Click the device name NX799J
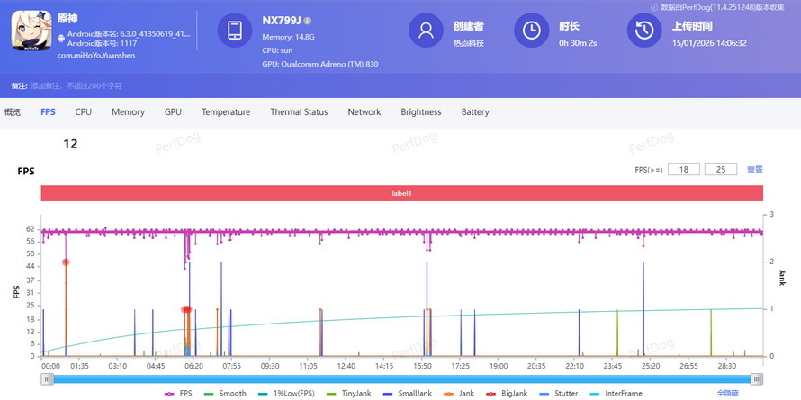The image size is (801, 400). [282, 21]
